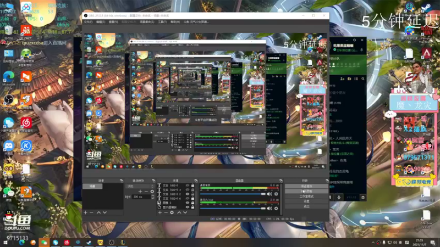440x247 pixels.
Task: Mute desktop audio speaker icon
Action: (269, 194)
